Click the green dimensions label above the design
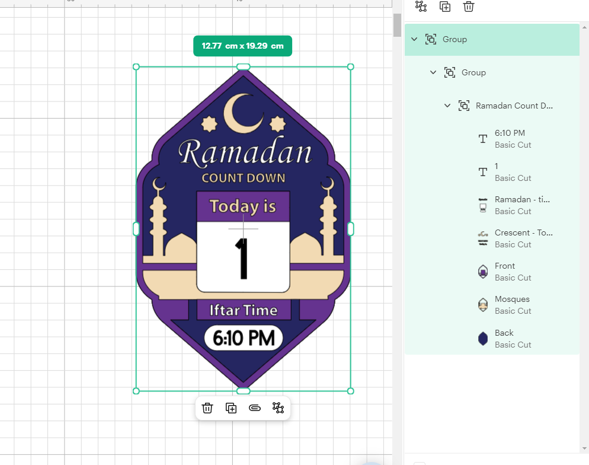 [x=242, y=45]
